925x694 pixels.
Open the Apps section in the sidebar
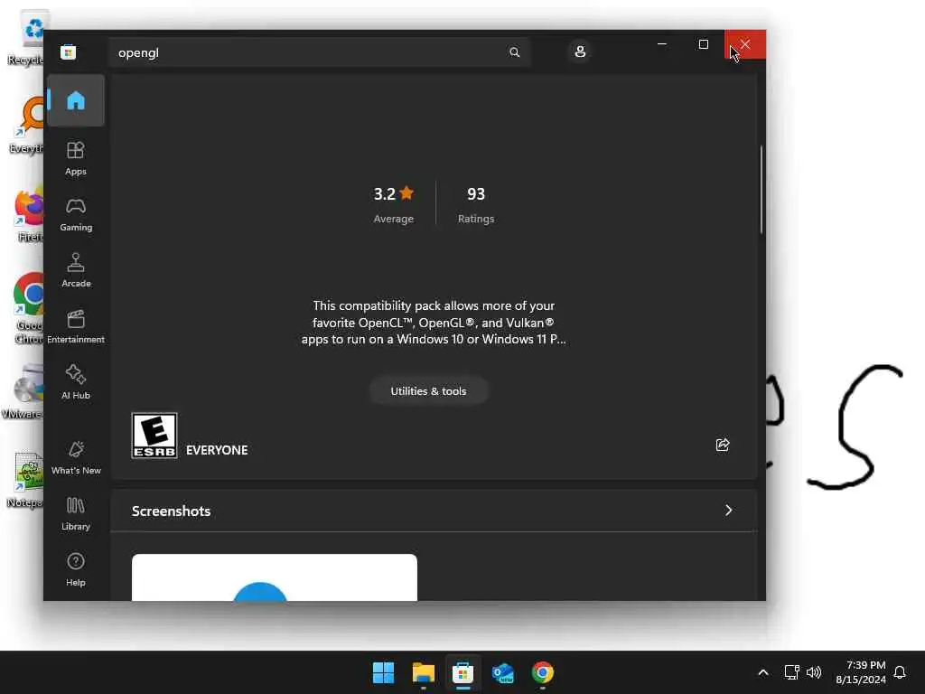pyautogui.click(x=76, y=158)
